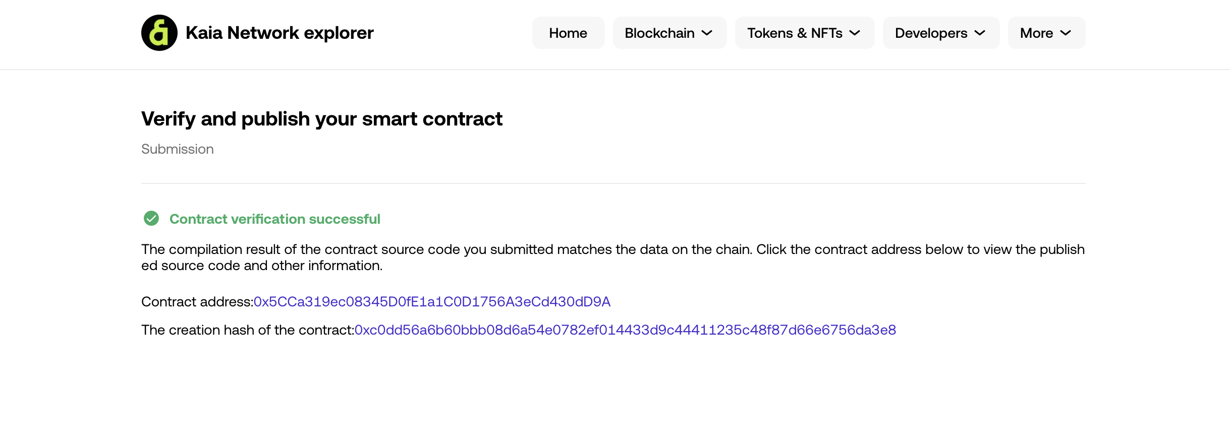Open the verified contract address link
This screenshot has width=1230, height=445.
tap(432, 301)
